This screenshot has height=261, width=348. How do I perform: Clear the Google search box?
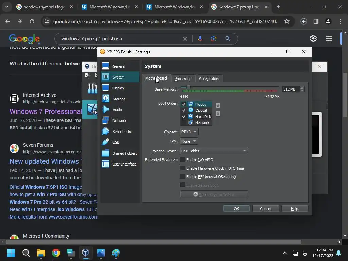[x=185, y=39]
